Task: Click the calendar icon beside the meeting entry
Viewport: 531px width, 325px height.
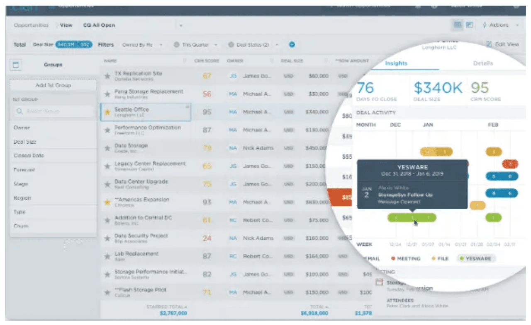Action: [x=379, y=282]
